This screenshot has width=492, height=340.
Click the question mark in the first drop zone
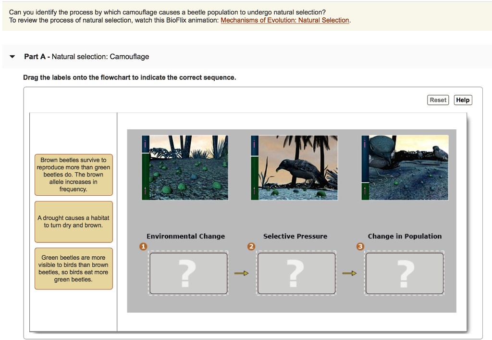[x=188, y=272]
